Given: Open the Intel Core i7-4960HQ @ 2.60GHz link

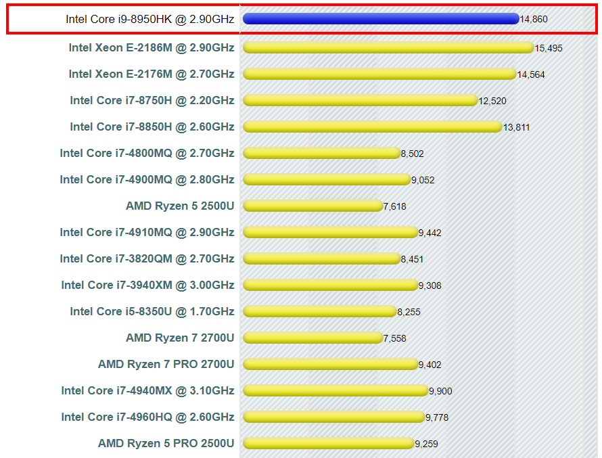Looking at the screenshot, I should [x=148, y=417].
